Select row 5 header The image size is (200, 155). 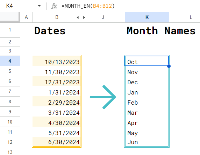pos(10,71)
